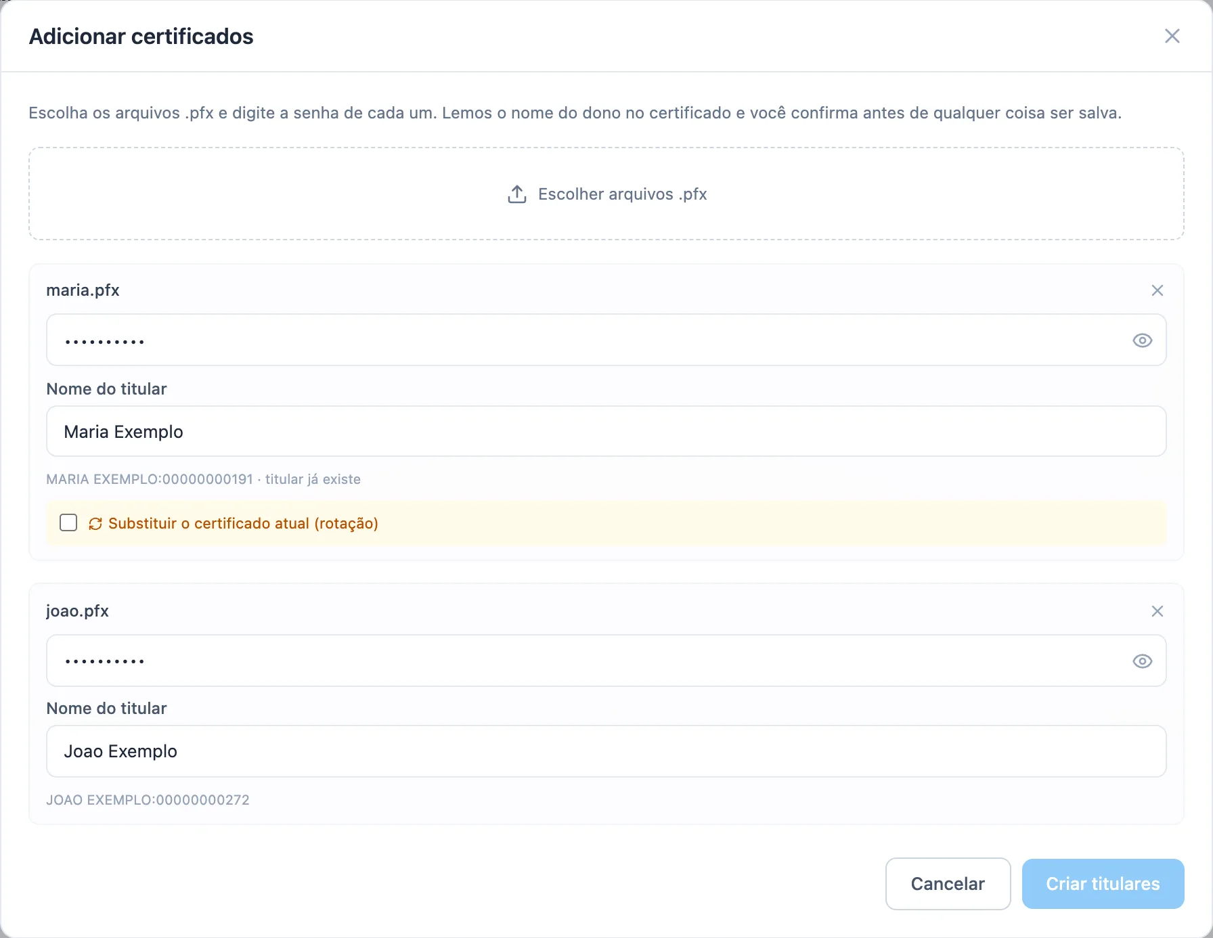Remove the maria.pfx certificate entry

[1157, 290]
